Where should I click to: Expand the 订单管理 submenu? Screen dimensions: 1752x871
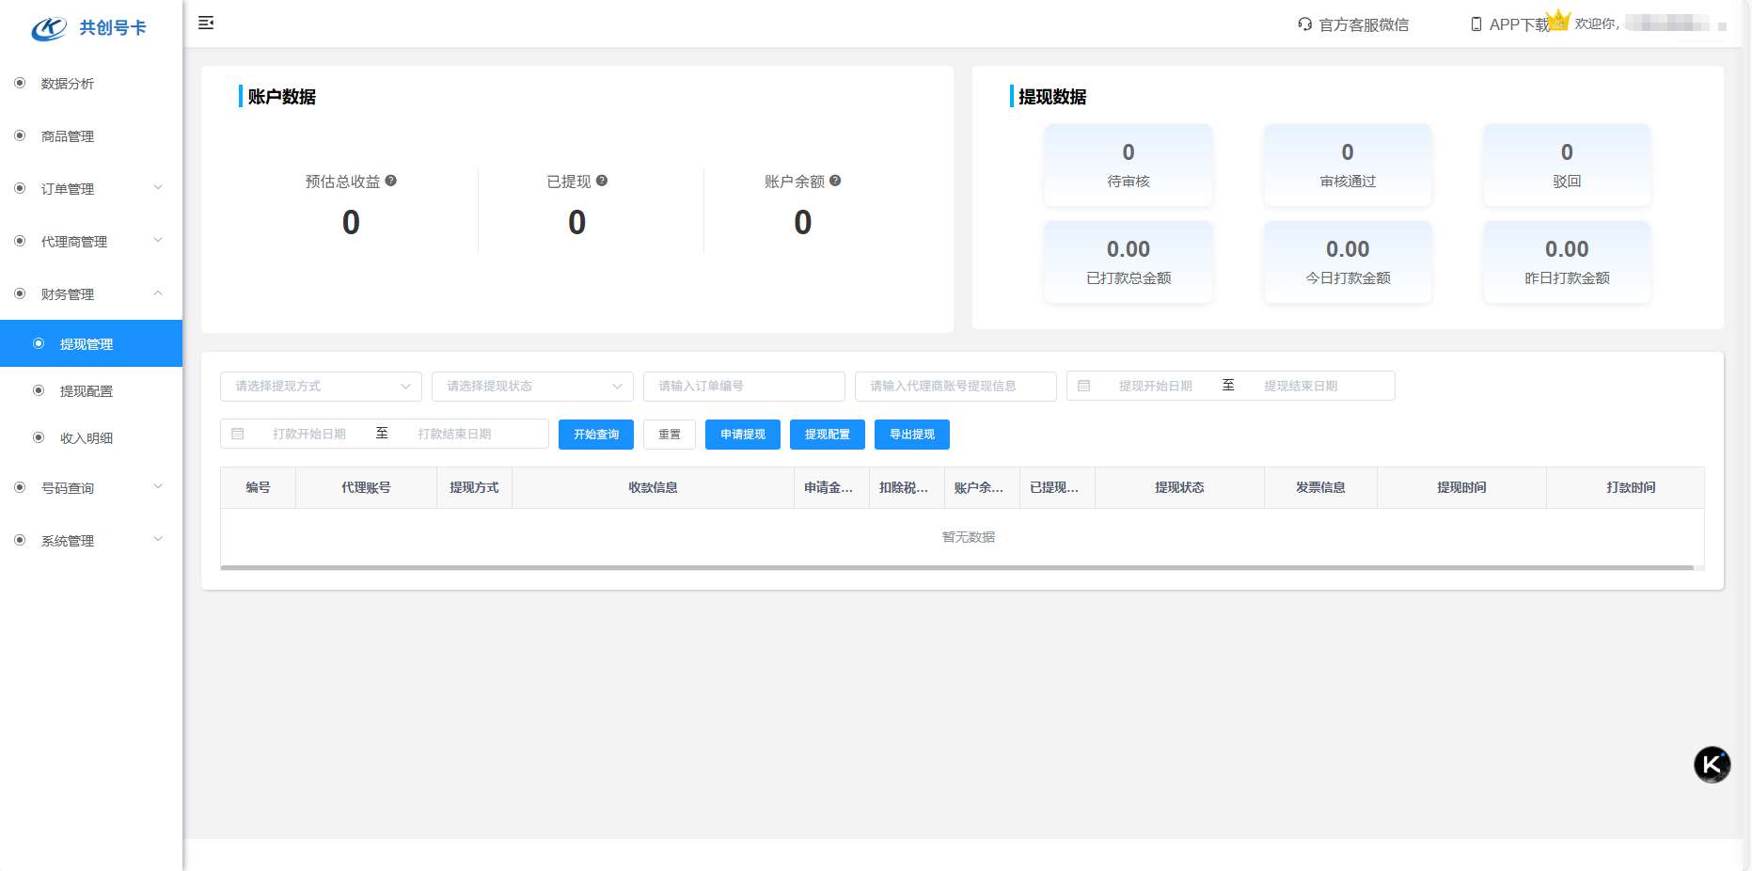(x=91, y=189)
